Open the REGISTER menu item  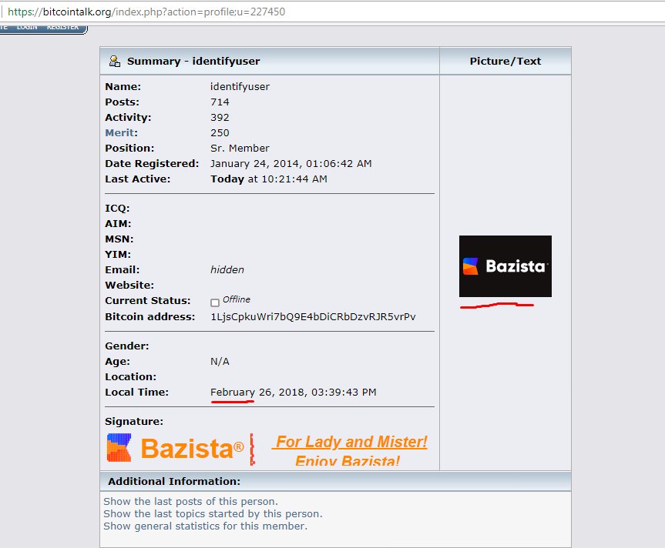pyautogui.click(x=62, y=27)
